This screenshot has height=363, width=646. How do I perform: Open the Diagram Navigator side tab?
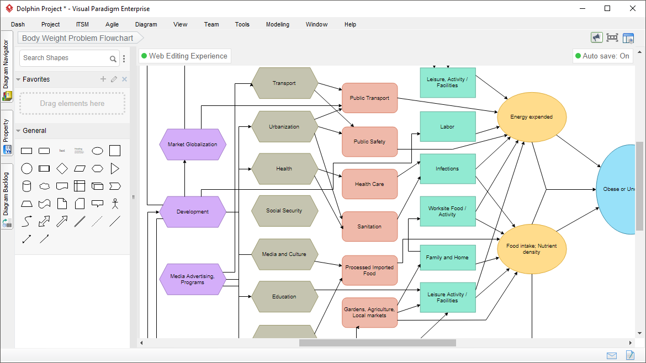coord(7,67)
